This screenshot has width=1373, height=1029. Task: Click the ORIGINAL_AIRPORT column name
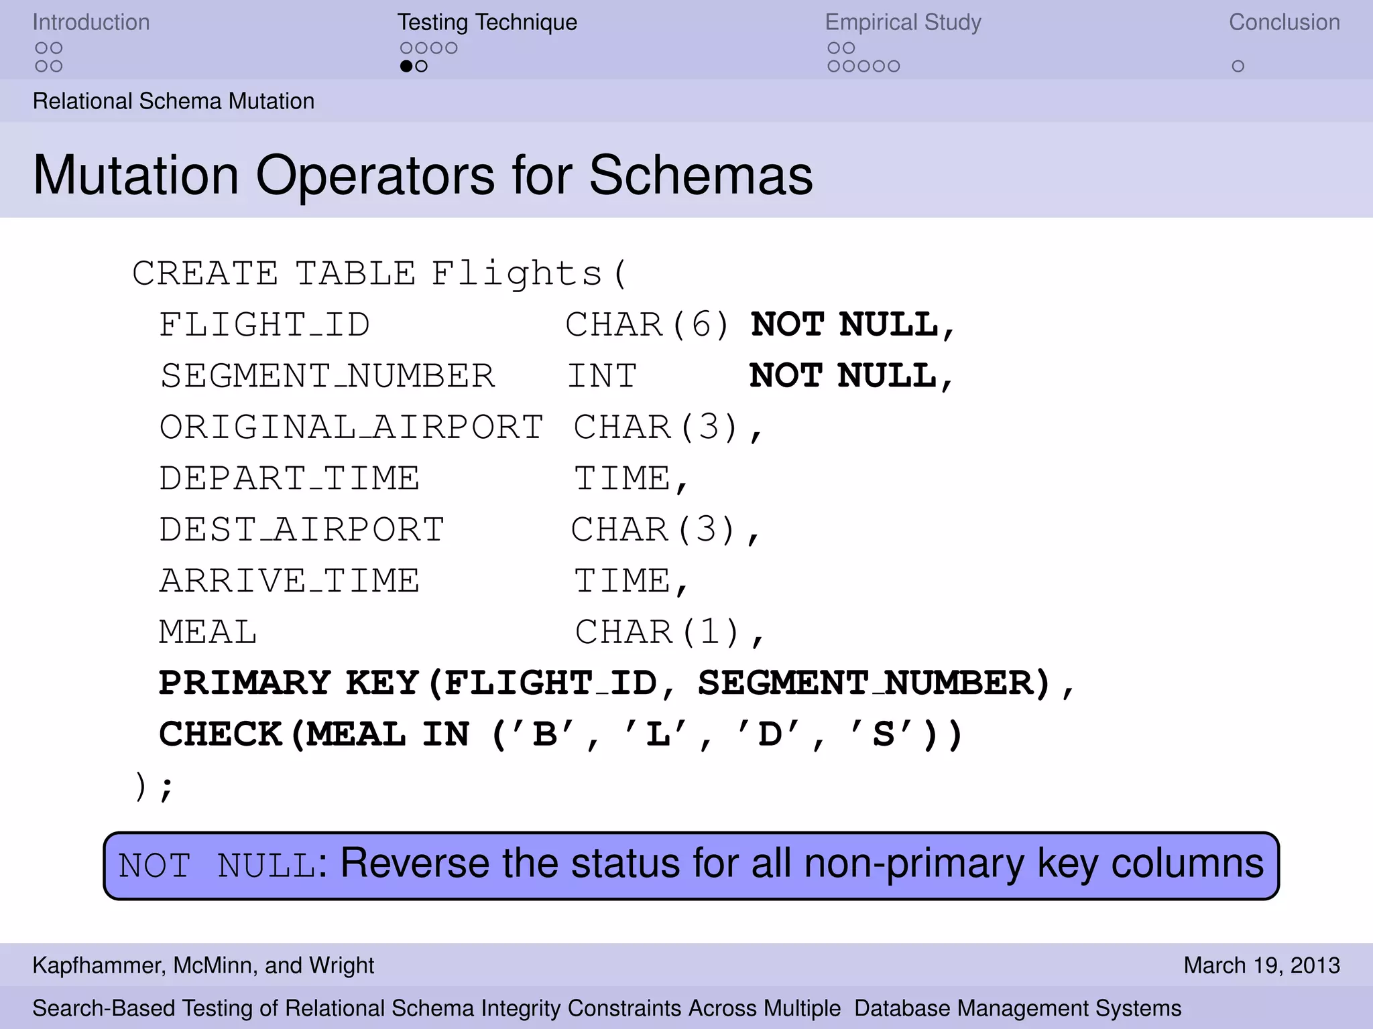(x=351, y=427)
